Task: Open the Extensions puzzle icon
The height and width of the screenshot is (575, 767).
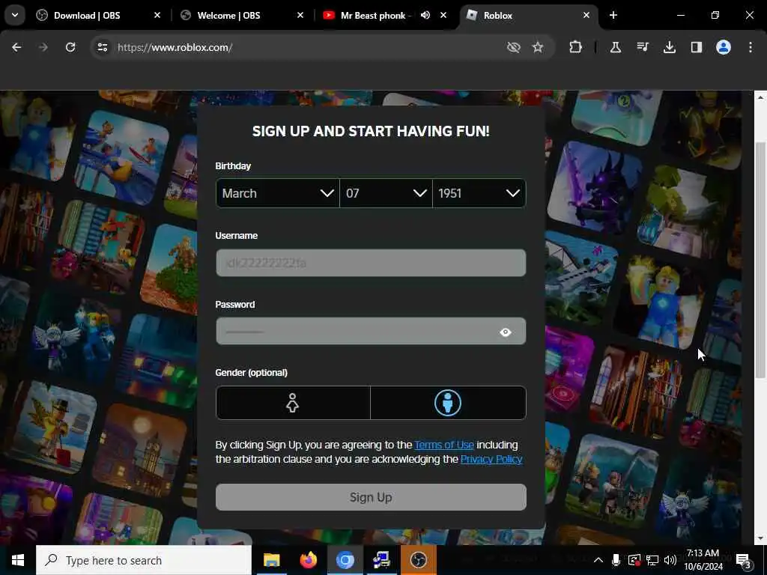Action: [x=575, y=47]
